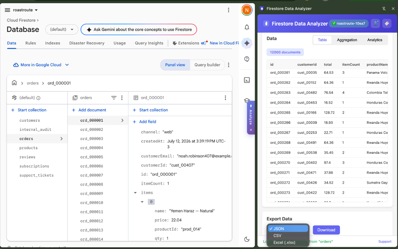
Task: Switch to the Aggregation tab in the Analyzer
Action: coord(347,40)
